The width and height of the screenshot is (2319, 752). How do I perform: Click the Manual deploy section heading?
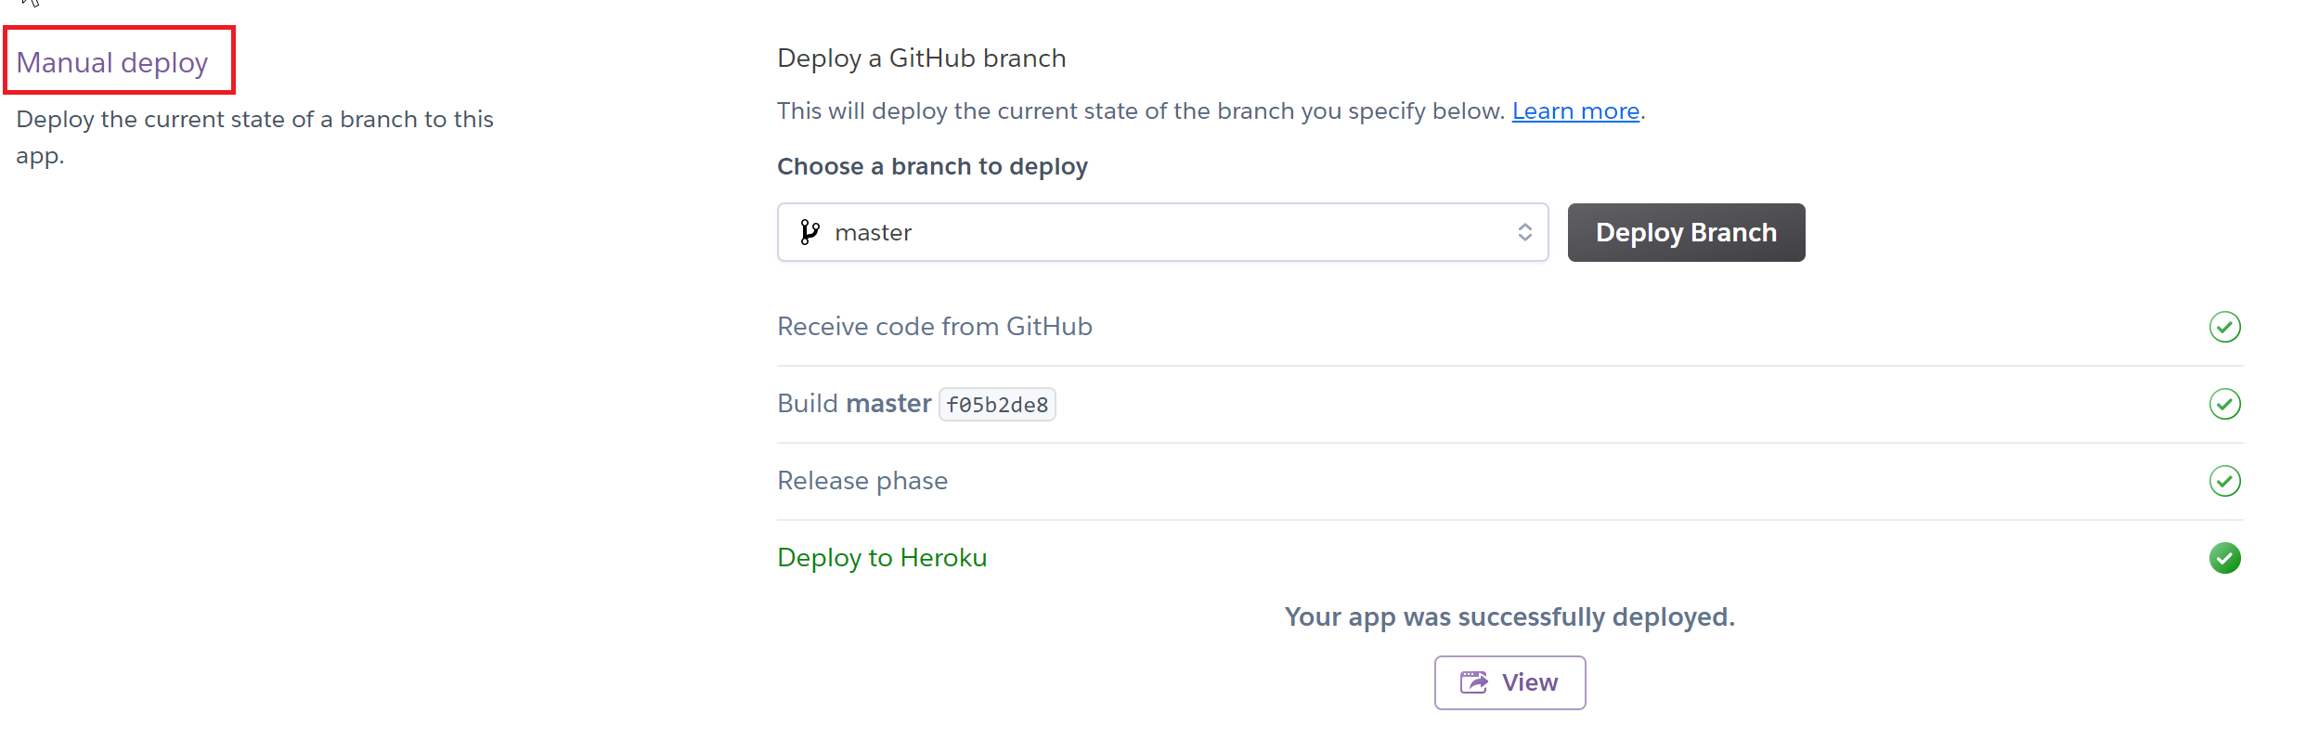[x=112, y=62]
